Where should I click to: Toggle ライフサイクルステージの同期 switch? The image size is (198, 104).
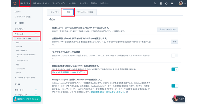tap(175, 55)
